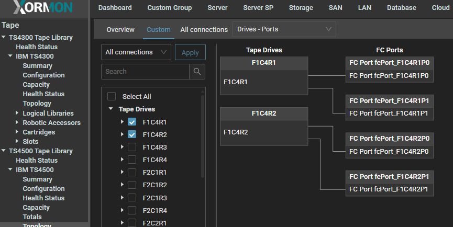The height and width of the screenshot is (227, 453).
Task: Open the Drives - Ports dropdown
Action: pyautogui.click(x=284, y=29)
